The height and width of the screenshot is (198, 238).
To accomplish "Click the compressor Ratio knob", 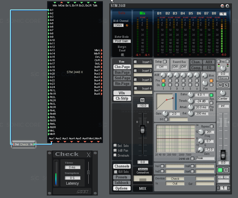I will 191,94.
